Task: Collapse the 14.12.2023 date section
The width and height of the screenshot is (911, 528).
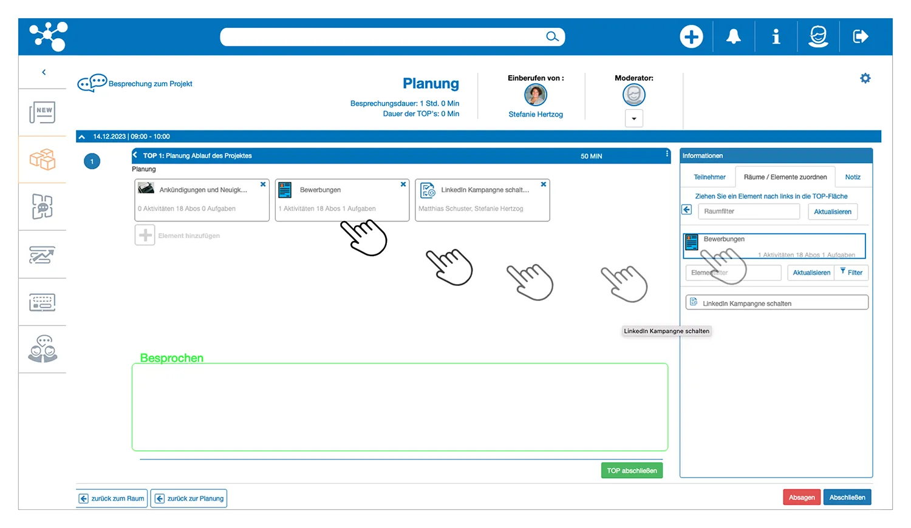Action: point(82,137)
